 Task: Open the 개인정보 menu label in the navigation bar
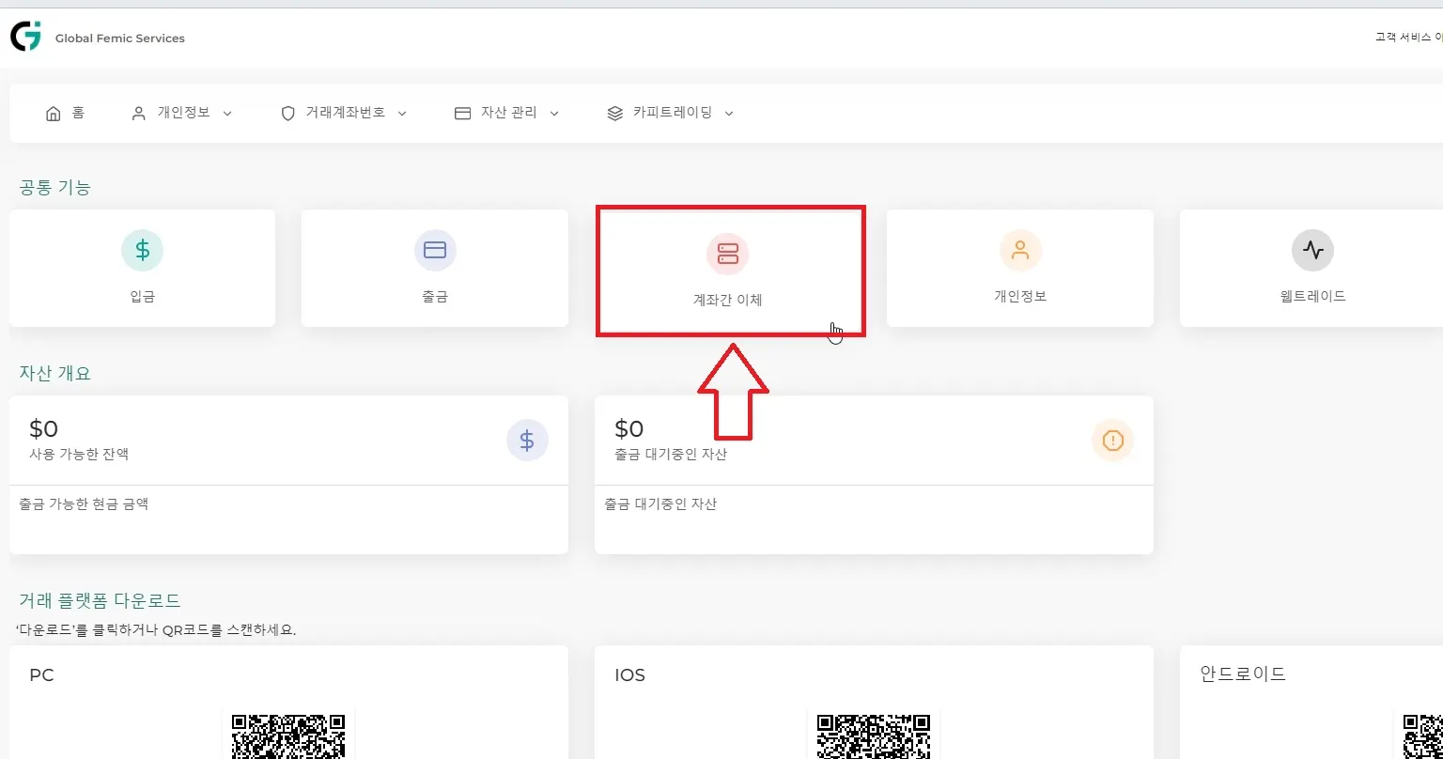[184, 113]
